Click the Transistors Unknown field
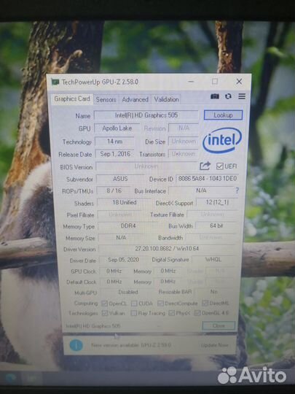The image size is (295, 394). pyautogui.click(x=184, y=153)
